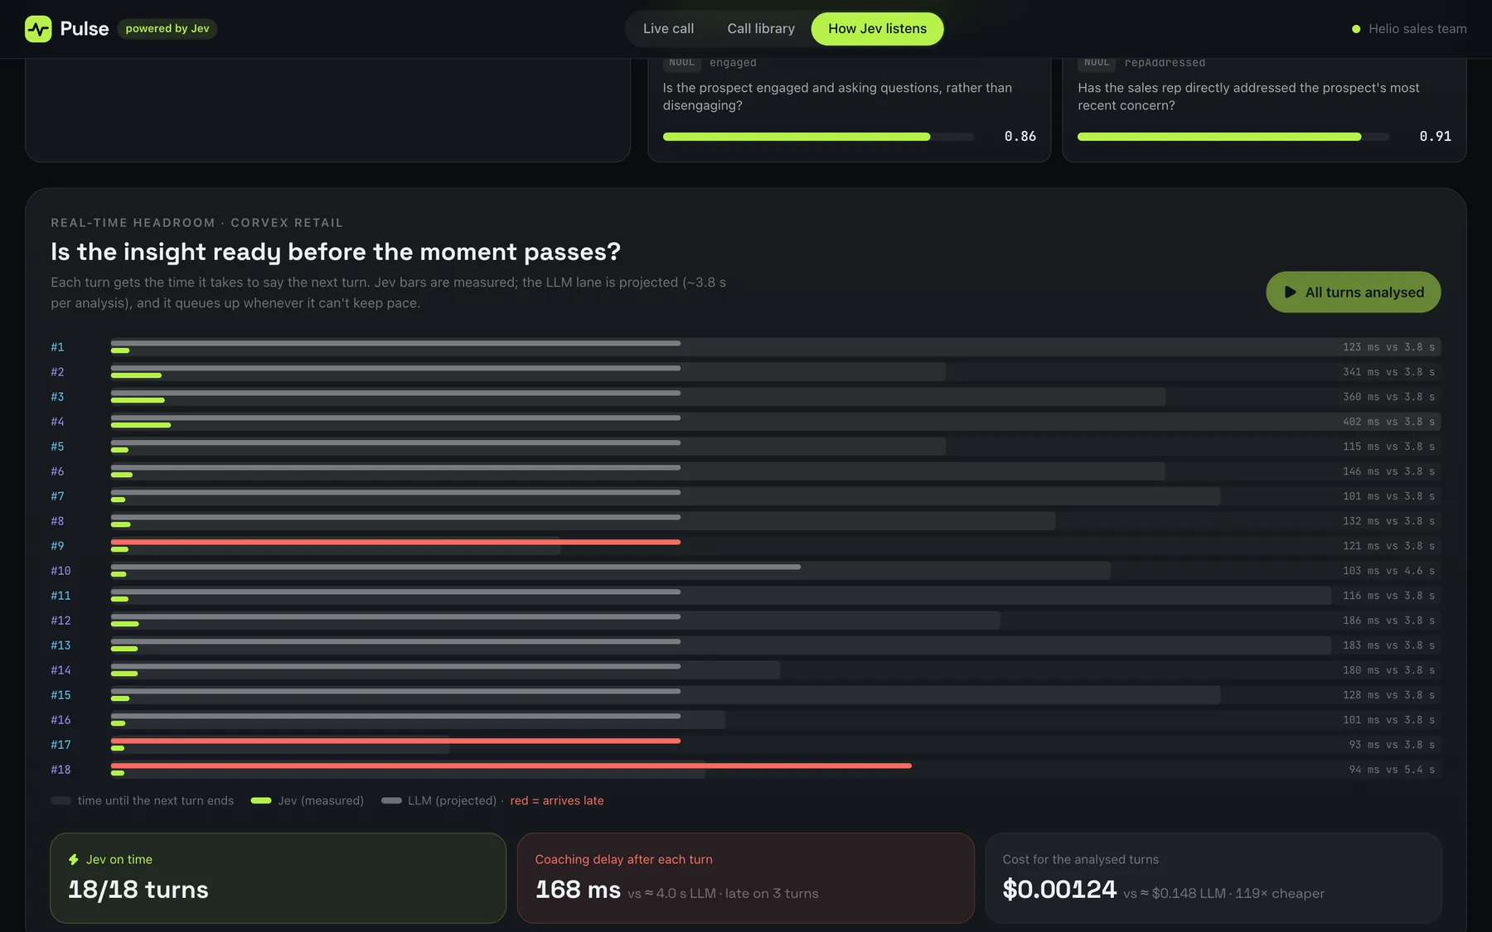Click turn label #6

[57, 471]
